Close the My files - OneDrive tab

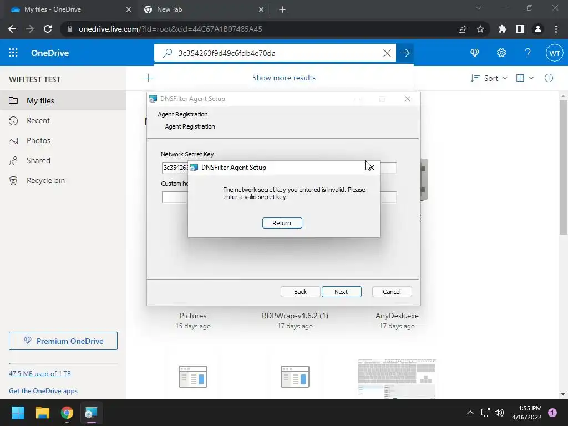click(x=129, y=9)
